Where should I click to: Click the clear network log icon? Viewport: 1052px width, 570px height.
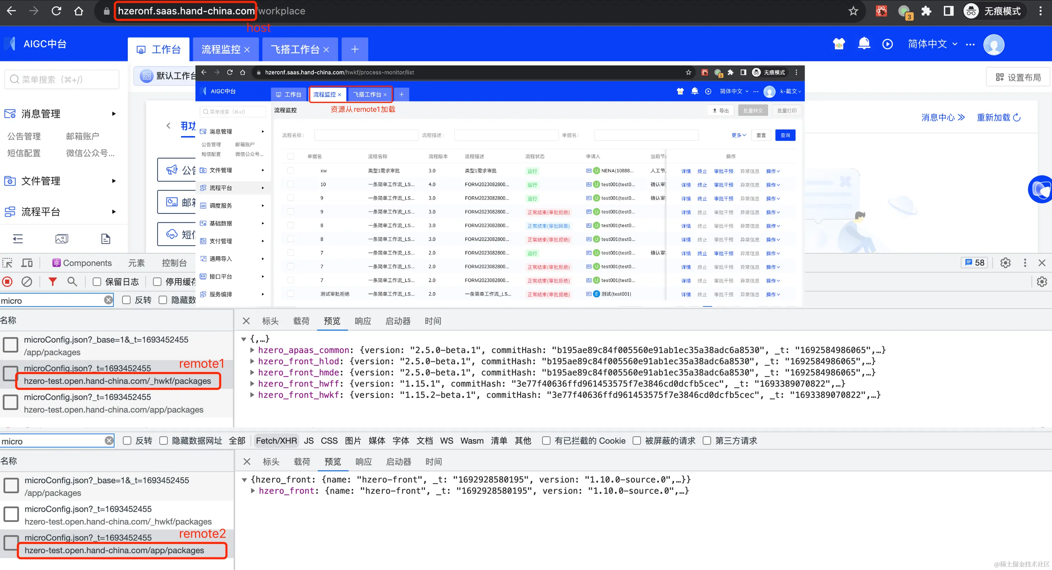[27, 282]
